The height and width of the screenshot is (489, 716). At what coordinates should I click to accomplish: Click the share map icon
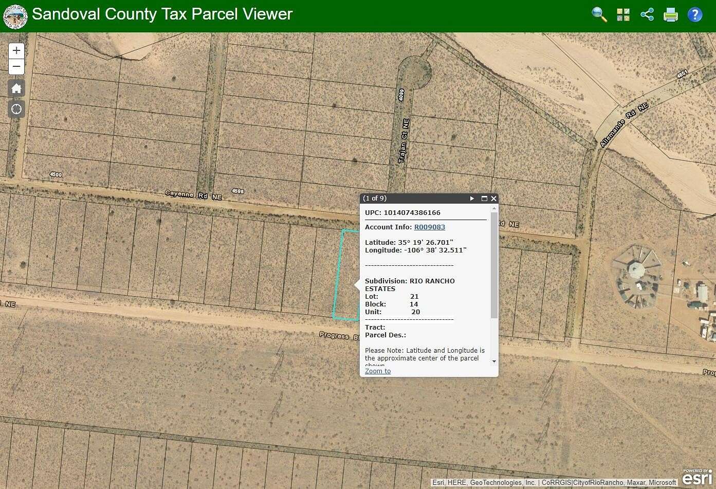(x=647, y=14)
